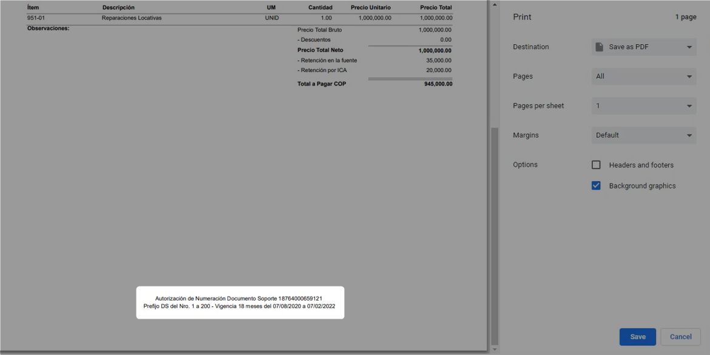The width and height of the screenshot is (710, 355).
Task: Select the Reparaciones Locativas description cell
Action: (x=132, y=18)
